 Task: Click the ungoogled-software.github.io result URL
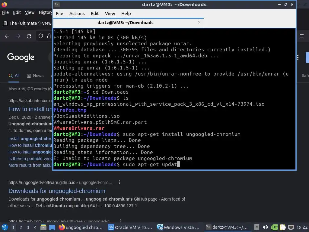pos(60,182)
